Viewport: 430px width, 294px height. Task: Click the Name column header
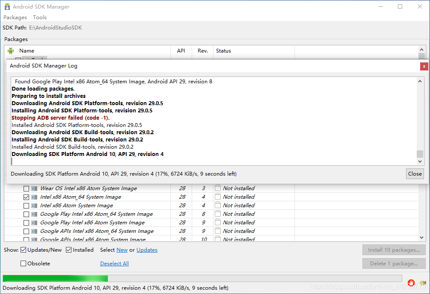point(27,51)
